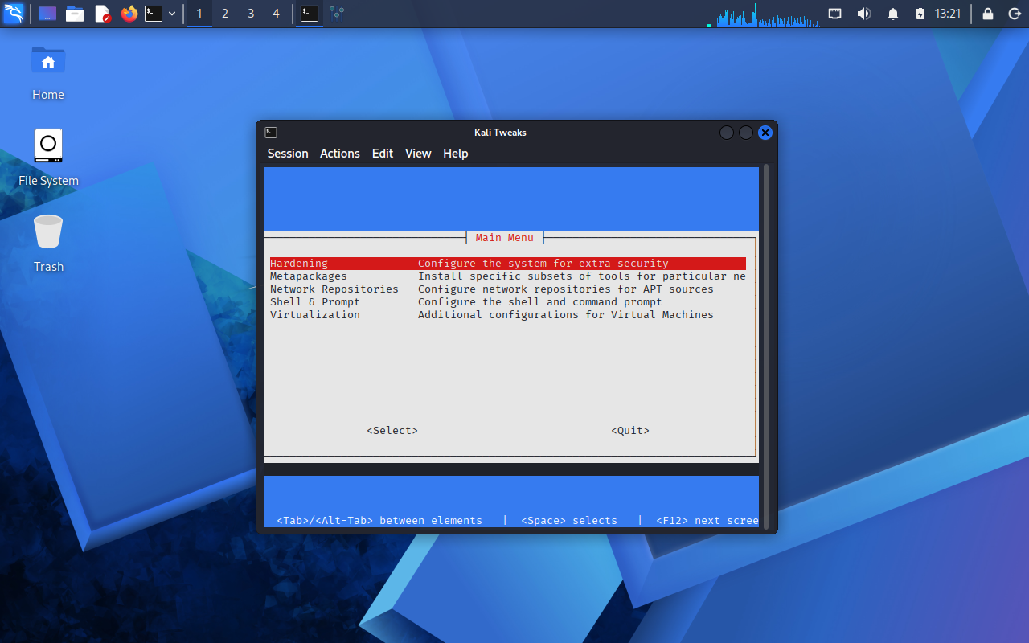This screenshot has height=643, width=1029.
Task: Open the Help menu
Action: [x=456, y=154]
